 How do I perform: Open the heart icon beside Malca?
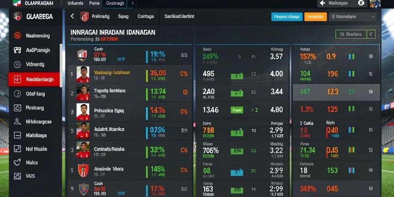point(17,163)
